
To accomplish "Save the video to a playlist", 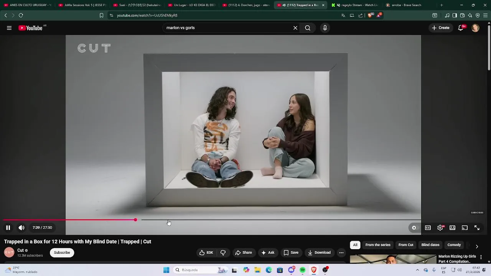I will pyautogui.click(x=291, y=253).
